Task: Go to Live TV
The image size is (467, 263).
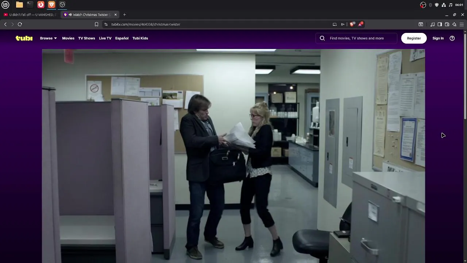Action: (x=105, y=38)
